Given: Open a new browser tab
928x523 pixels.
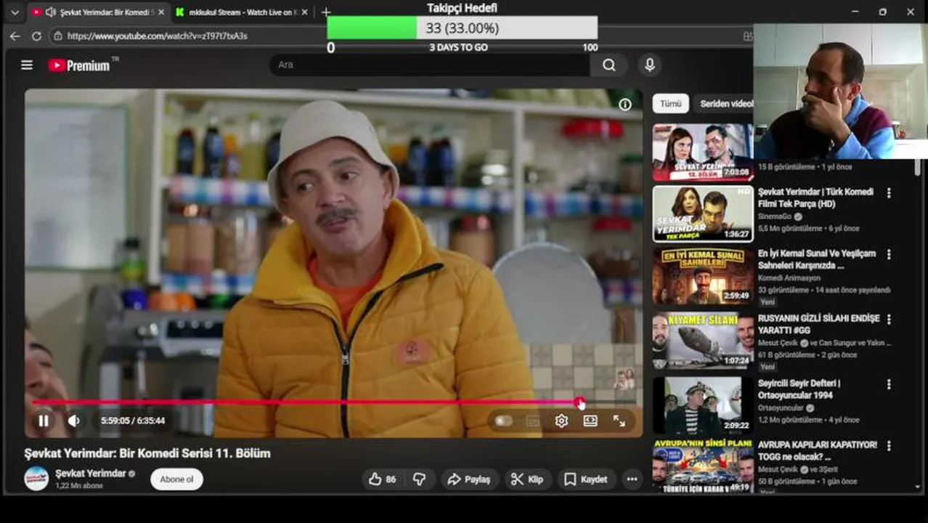Looking at the screenshot, I should click(x=326, y=12).
